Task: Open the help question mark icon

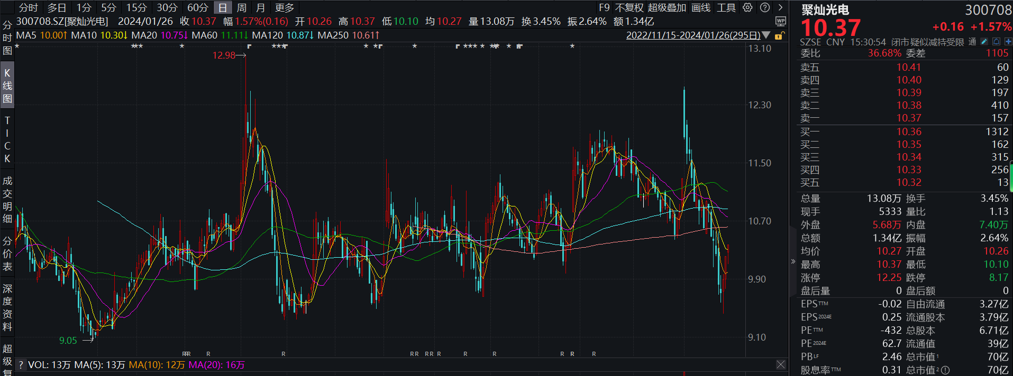Action: click(765, 7)
